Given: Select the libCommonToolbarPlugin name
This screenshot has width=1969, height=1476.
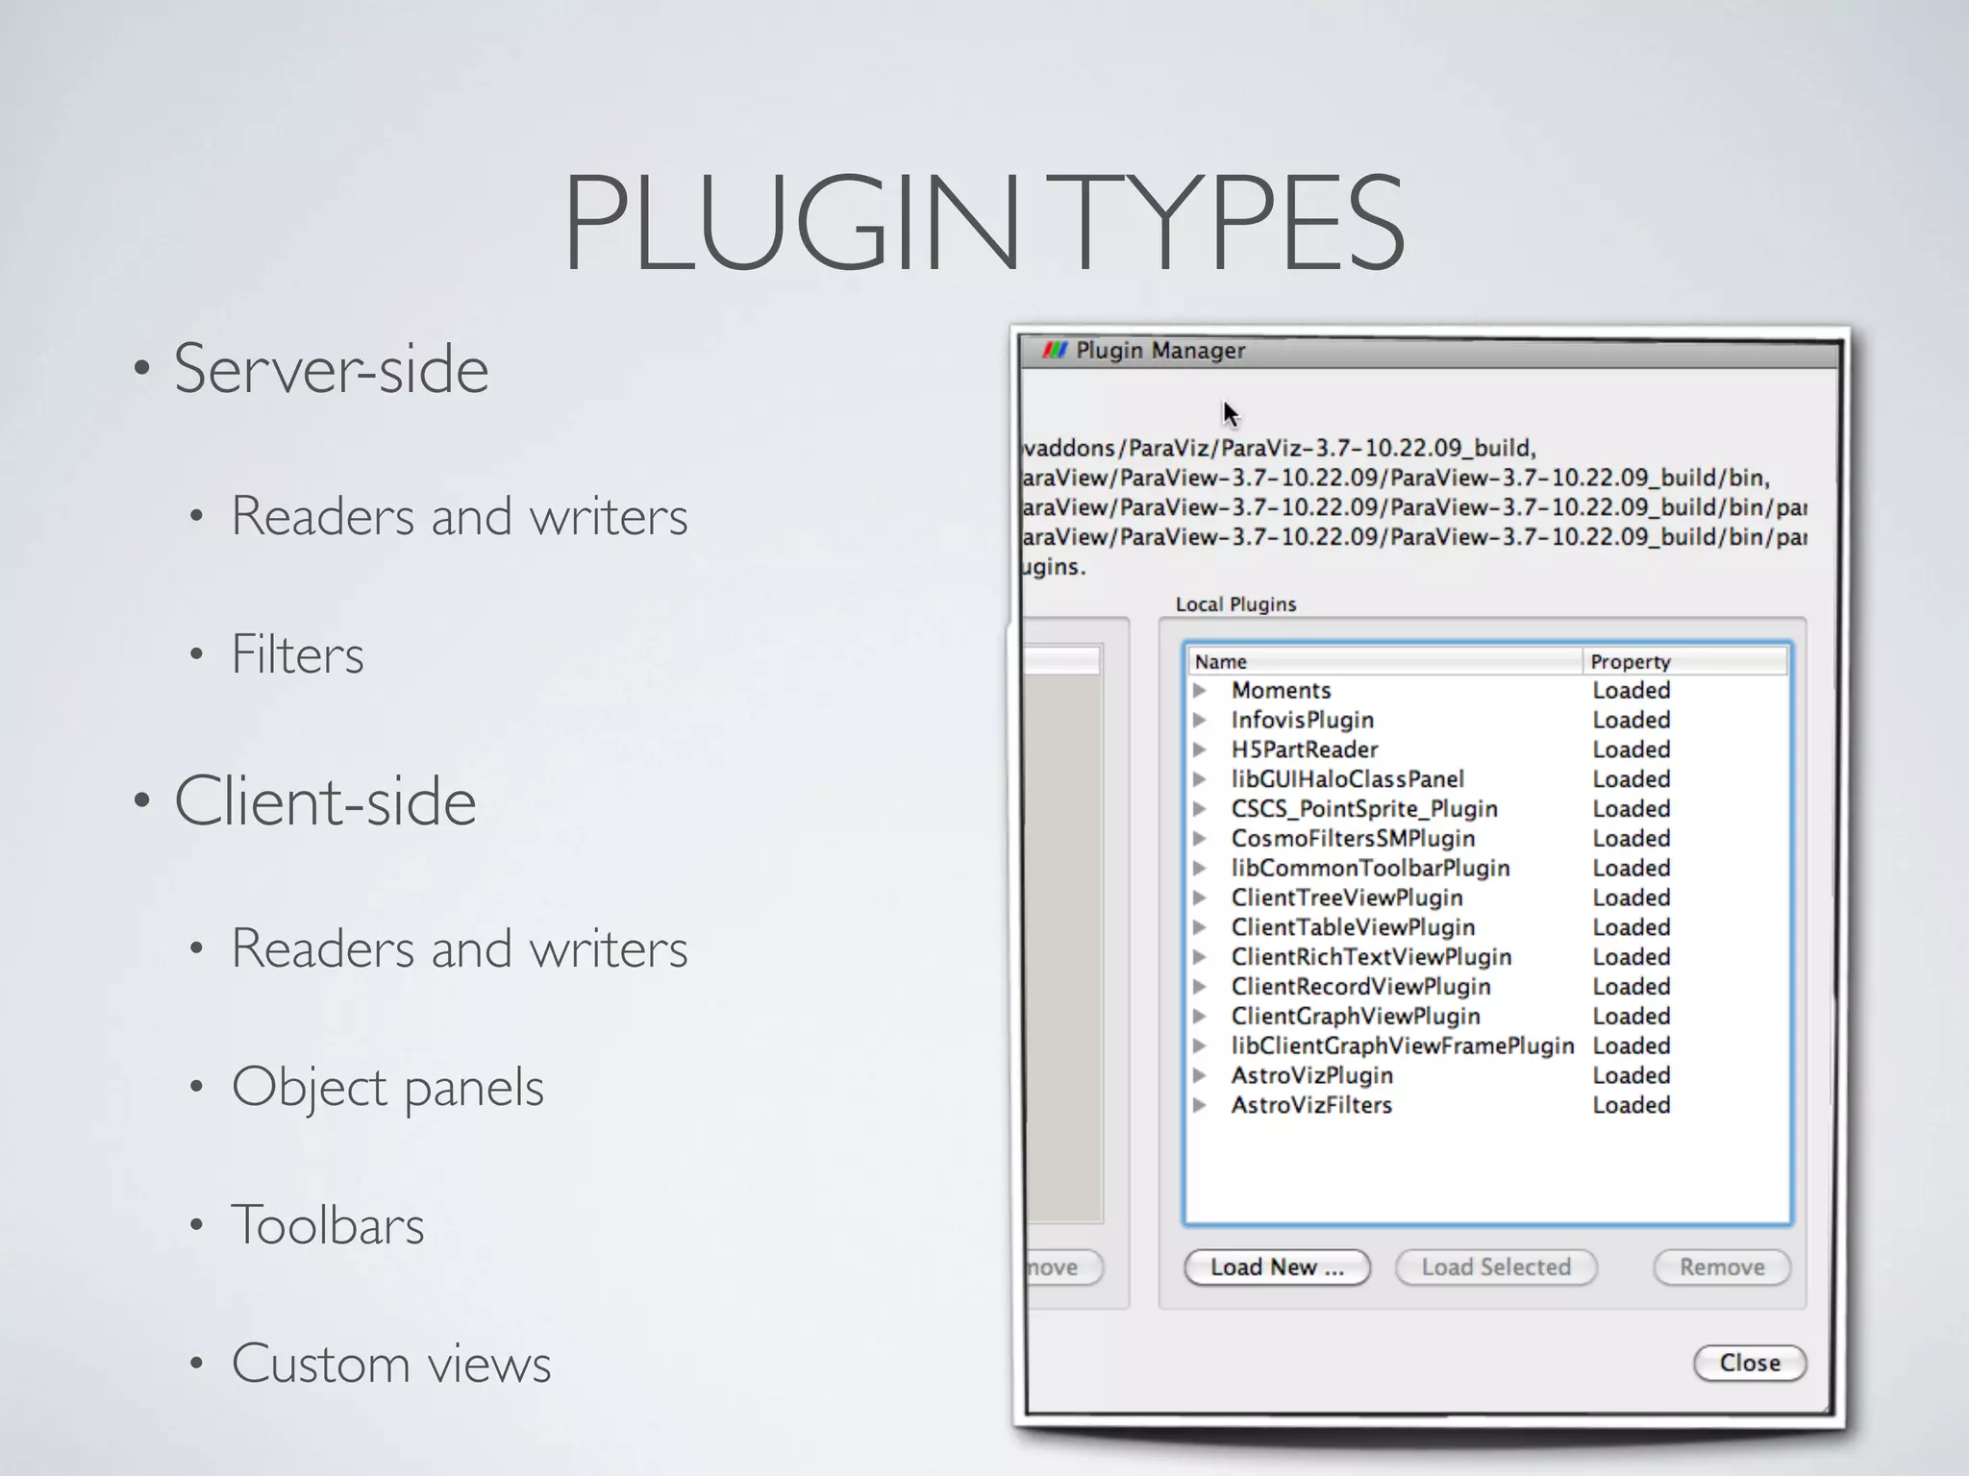Looking at the screenshot, I should coord(1370,868).
